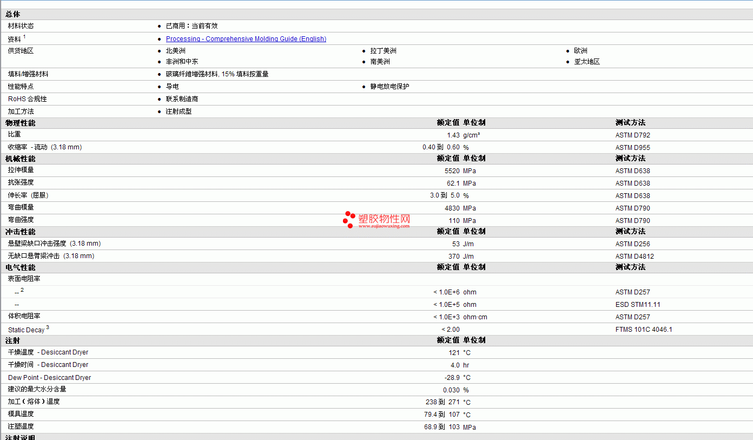Click the 欧洲 availability entry
Viewport: 753px width, 440px height.
(581, 51)
